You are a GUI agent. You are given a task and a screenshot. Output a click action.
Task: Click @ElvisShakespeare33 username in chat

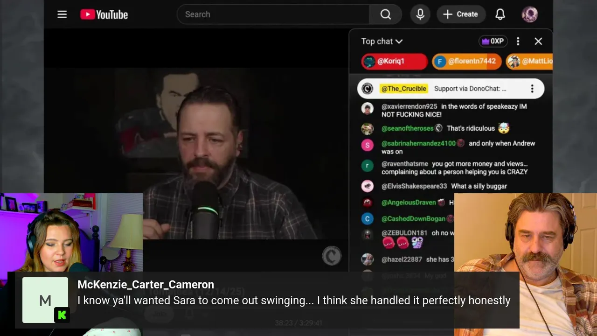pyautogui.click(x=414, y=186)
